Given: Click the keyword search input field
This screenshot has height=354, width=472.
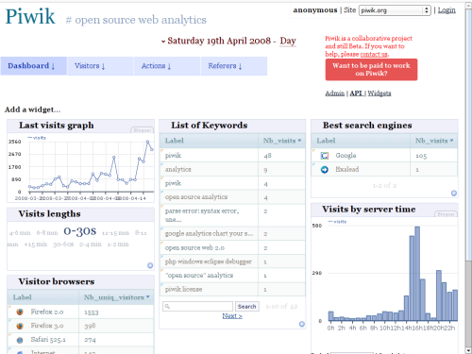Looking at the screenshot, I should (198, 306).
